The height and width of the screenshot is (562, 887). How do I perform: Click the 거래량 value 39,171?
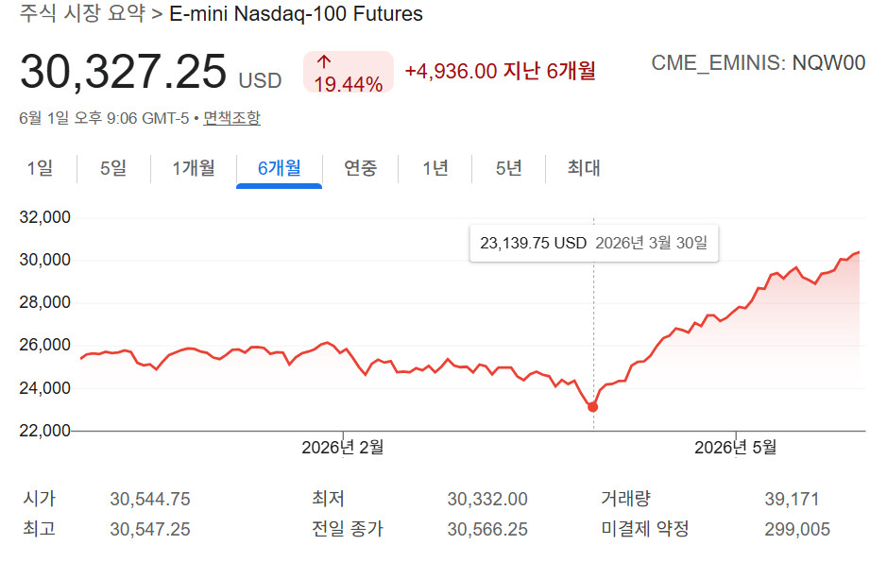point(792,500)
